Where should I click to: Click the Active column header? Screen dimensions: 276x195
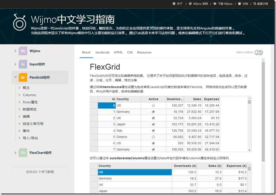[153, 99]
